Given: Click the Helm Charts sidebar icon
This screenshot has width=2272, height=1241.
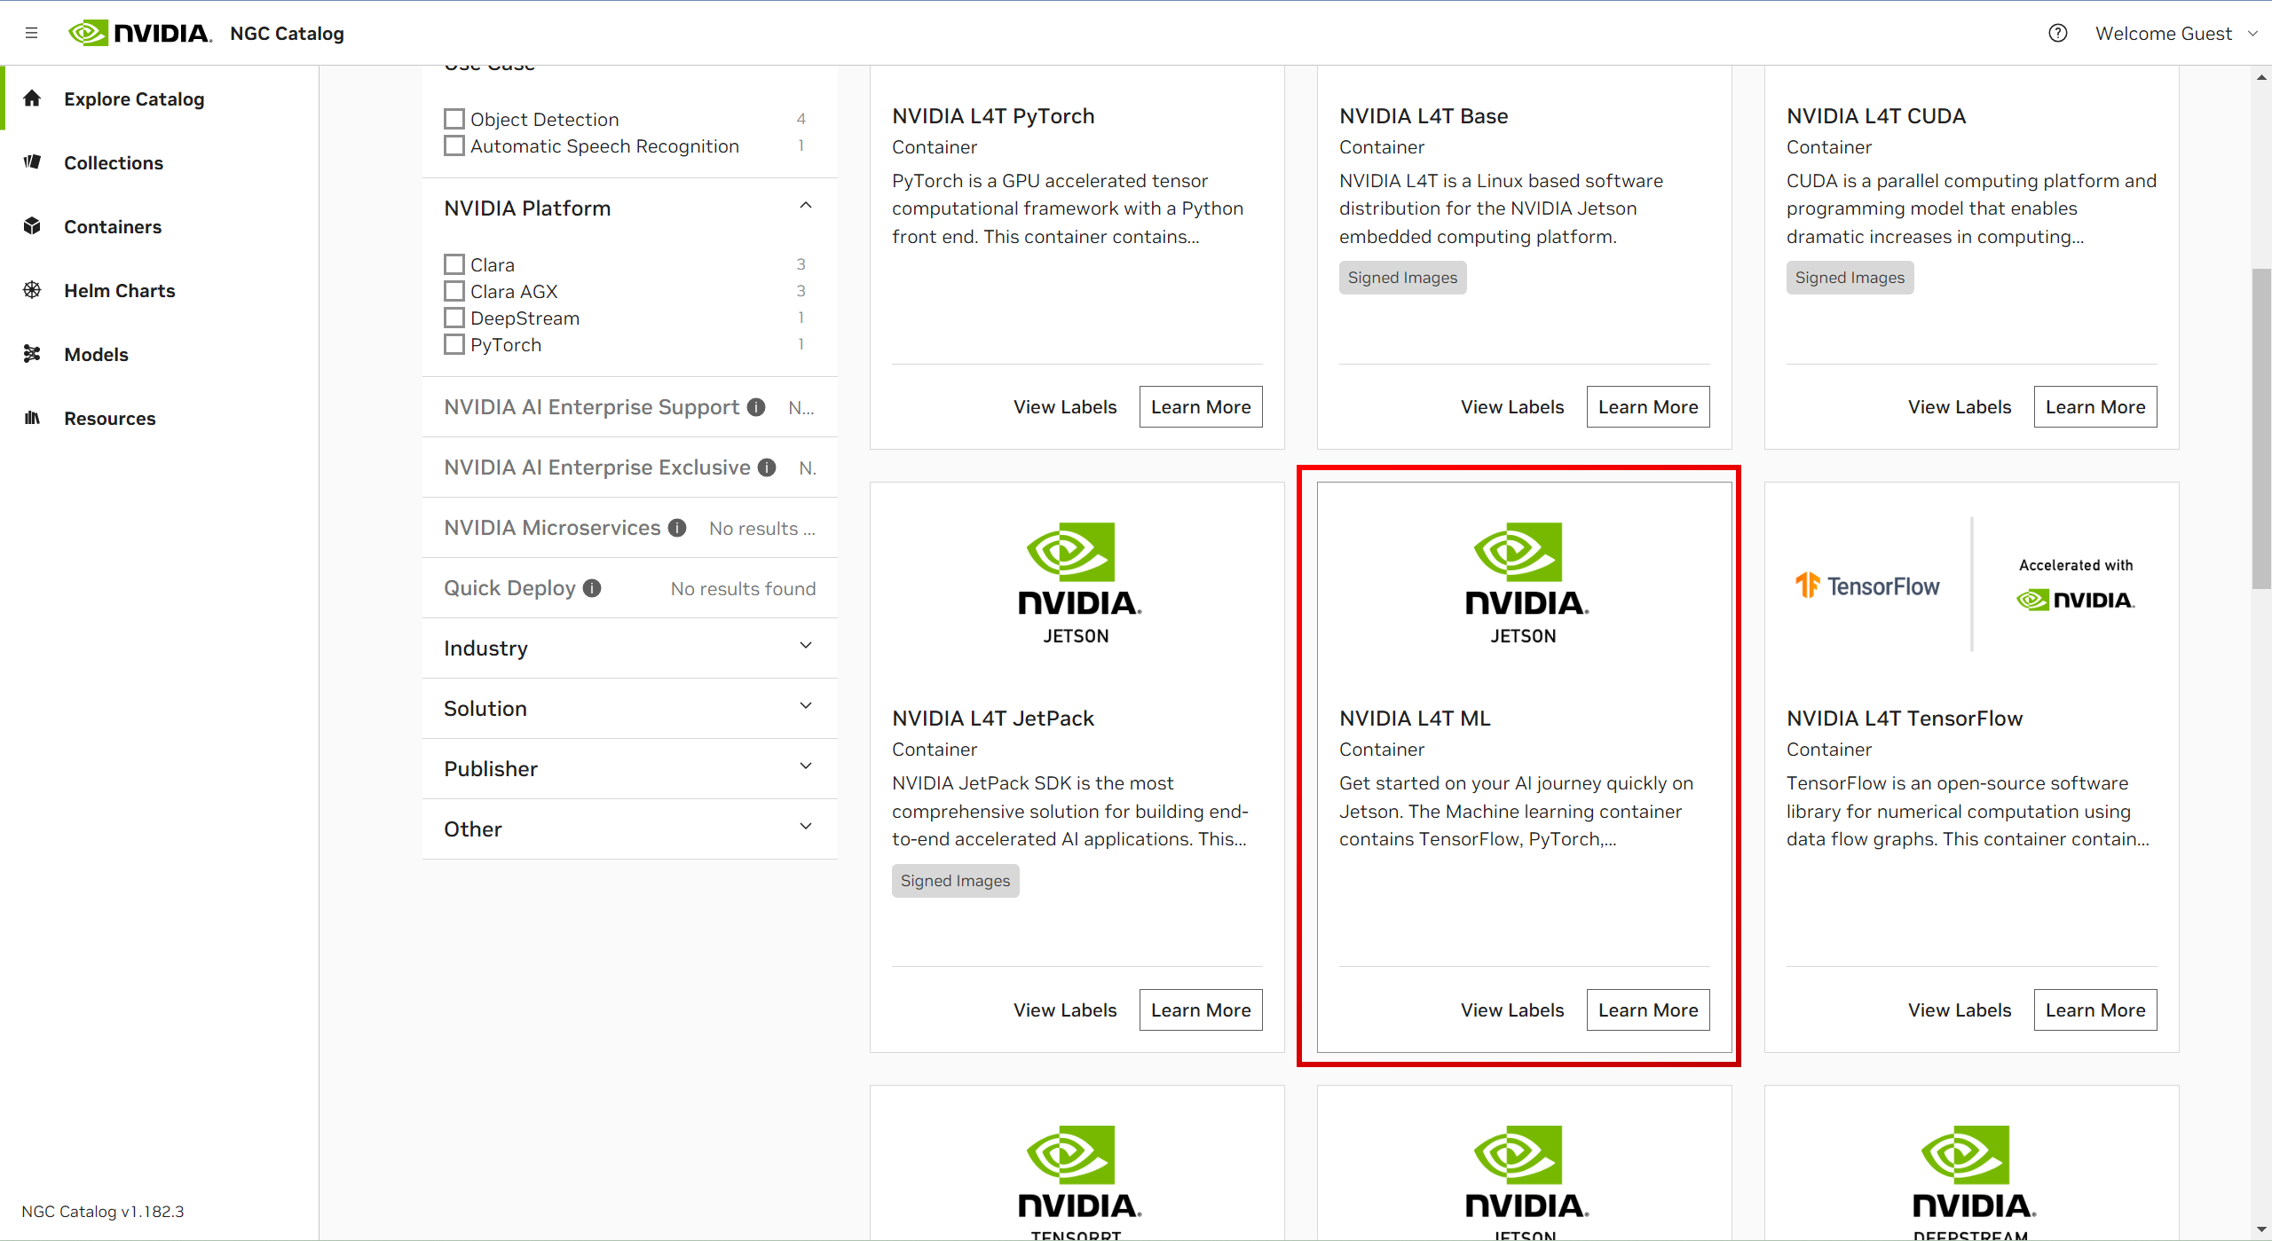Looking at the screenshot, I should pos(32,290).
